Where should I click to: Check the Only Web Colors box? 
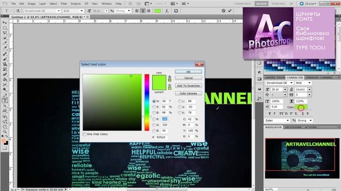click(x=84, y=134)
